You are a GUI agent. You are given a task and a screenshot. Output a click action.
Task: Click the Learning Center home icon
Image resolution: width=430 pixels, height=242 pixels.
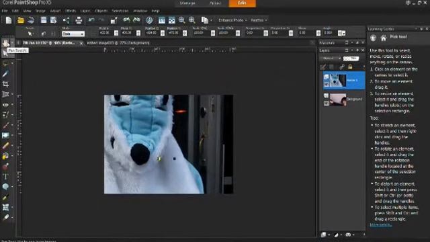[x=384, y=38]
